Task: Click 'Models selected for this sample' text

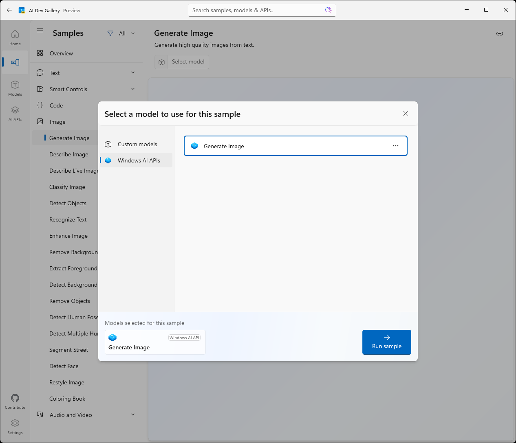Action: pyautogui.click(x=144, y=323)
